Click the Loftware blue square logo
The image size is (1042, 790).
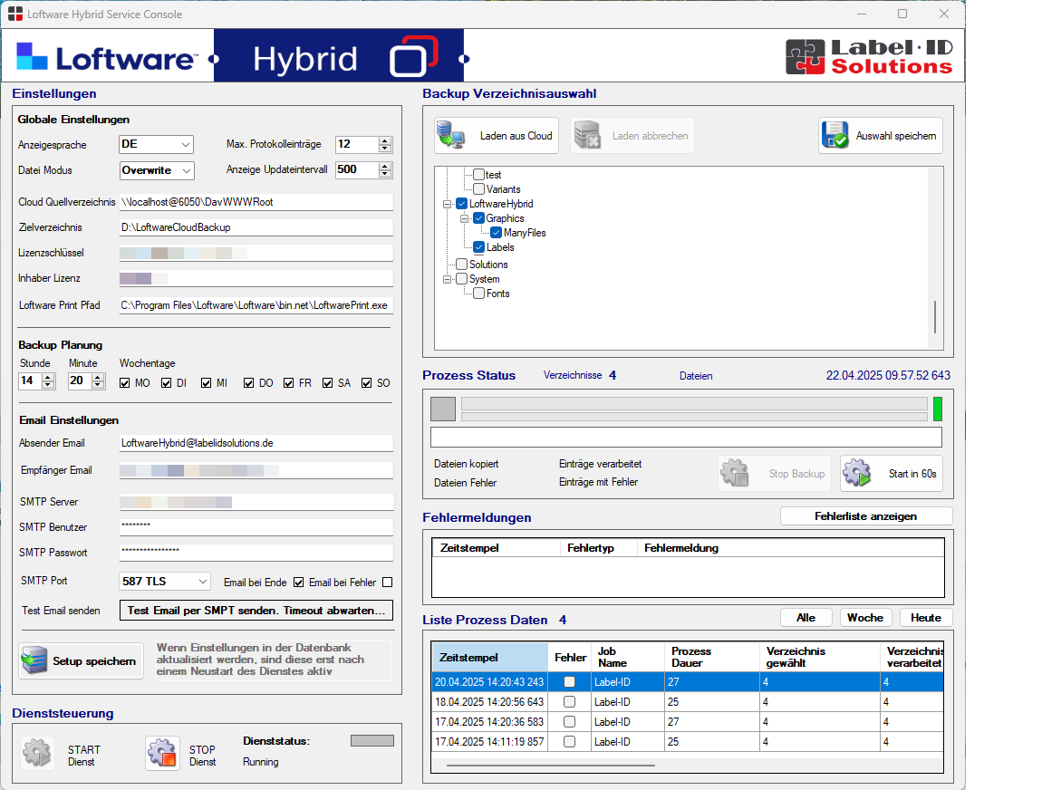(32, 56)
